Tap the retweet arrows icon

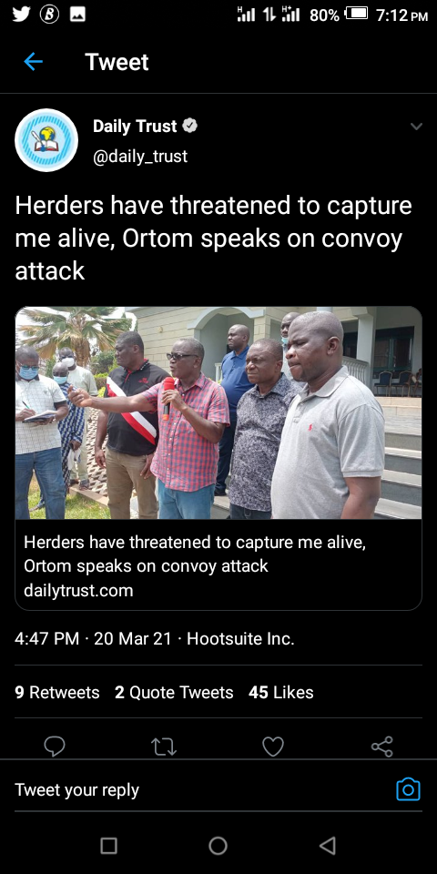[164, 747]
